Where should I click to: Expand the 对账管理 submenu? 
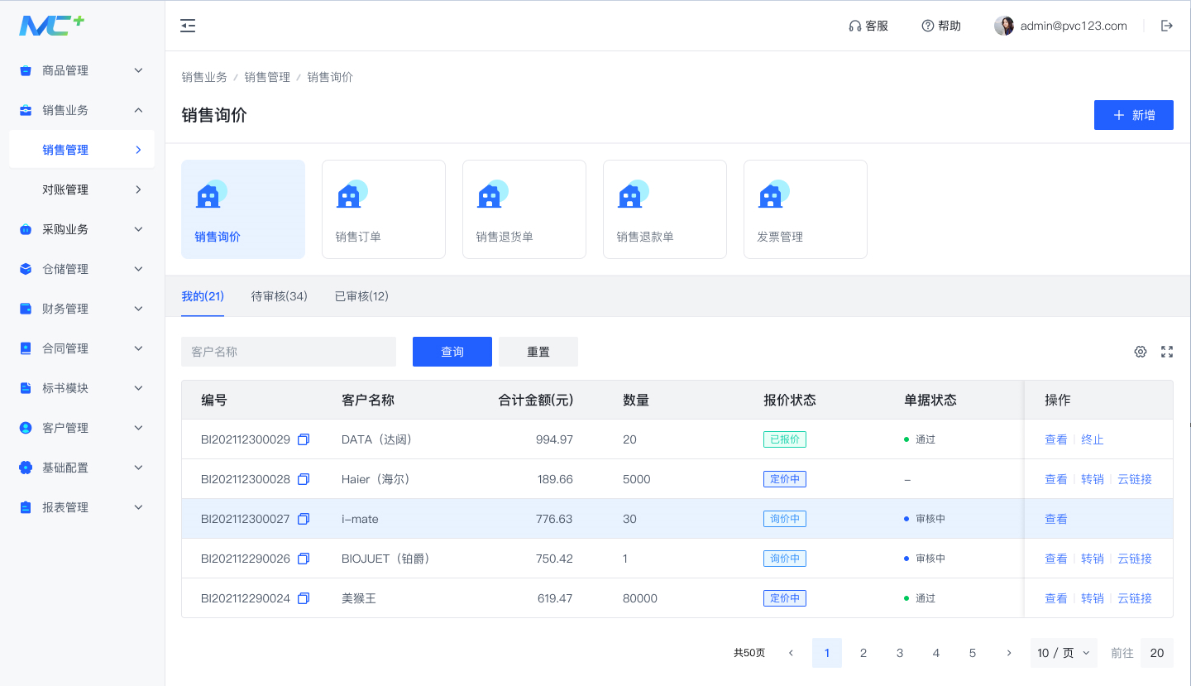(x=82, y=189)
